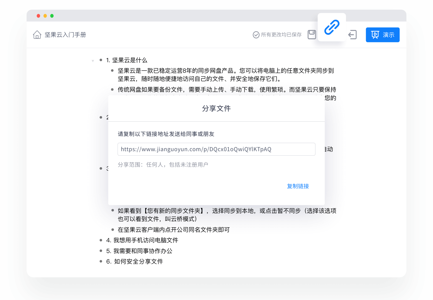Click the save disk icon
Image resolution: width=433 pixels, height=300 pixels.
click(x=311, y=35)
